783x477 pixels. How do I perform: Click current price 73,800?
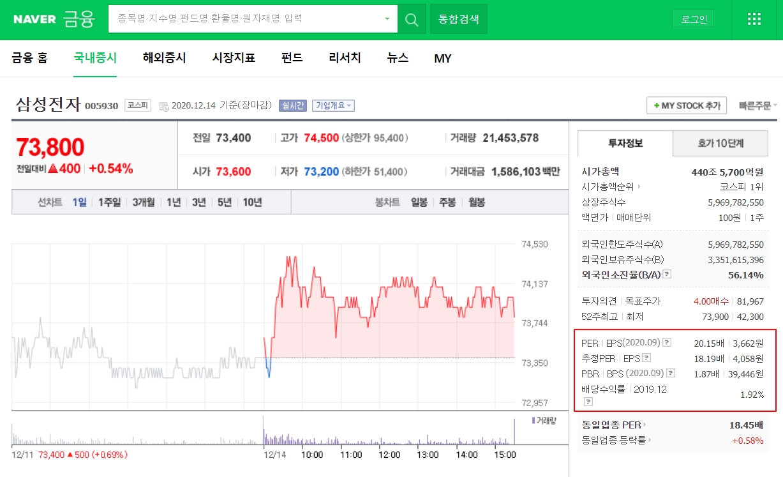click(50, 147)
